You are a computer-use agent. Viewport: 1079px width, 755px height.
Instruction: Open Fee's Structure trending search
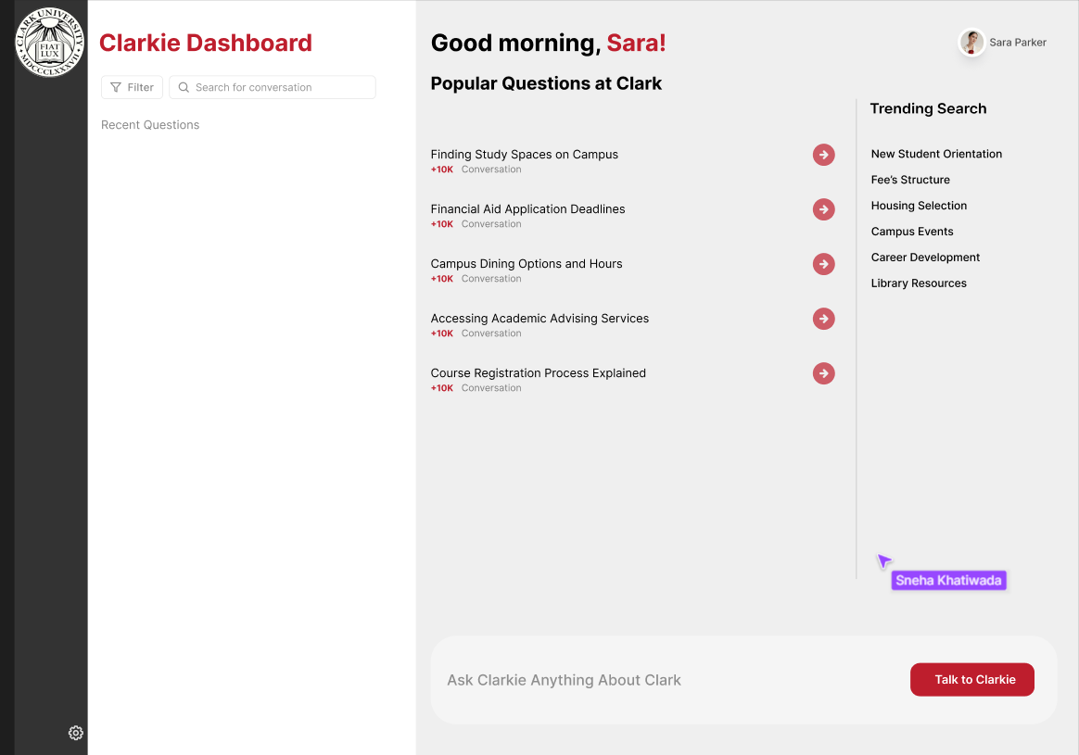pyautogui.click(x=910, y=180)
